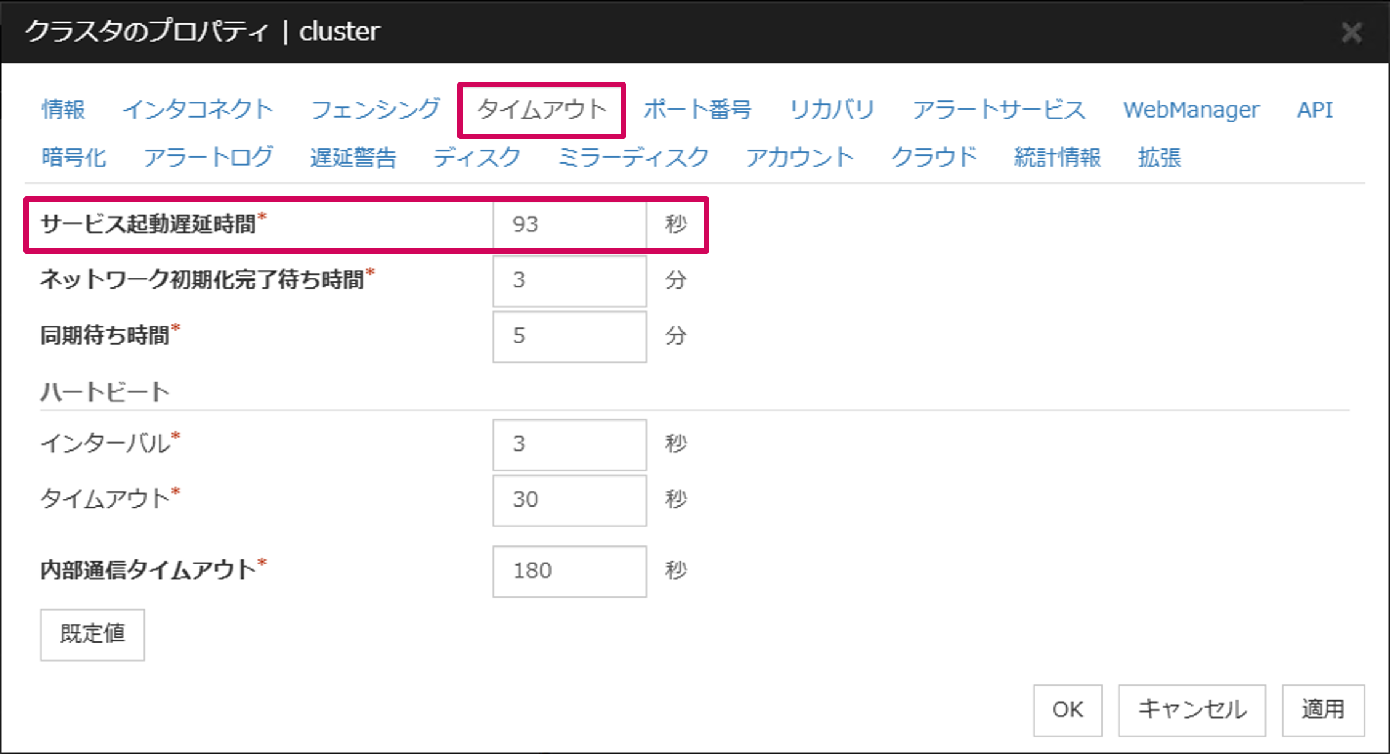The height and width of the screenshot is (754, 1390).
Task: Open the アラートサービス tab
Action: [998, 110]
